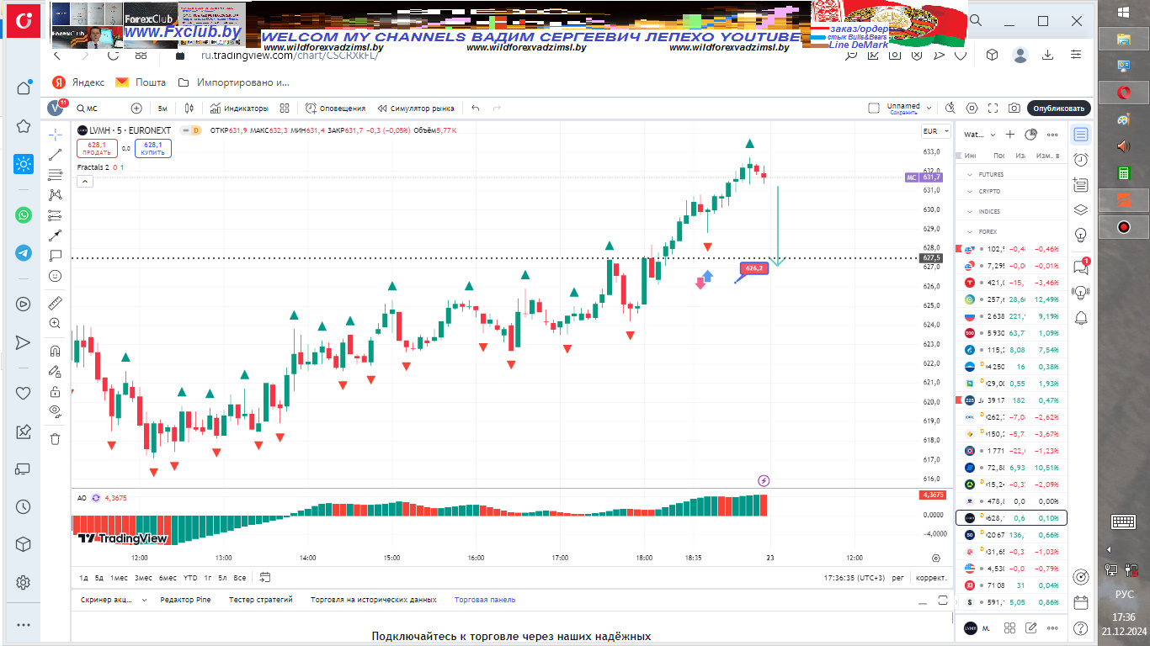Open the chart time axis settings gear
This screenshot has height=646, width=1150.
tap(936, 558)
